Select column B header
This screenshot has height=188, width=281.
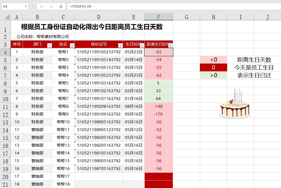tap(37, 17)
